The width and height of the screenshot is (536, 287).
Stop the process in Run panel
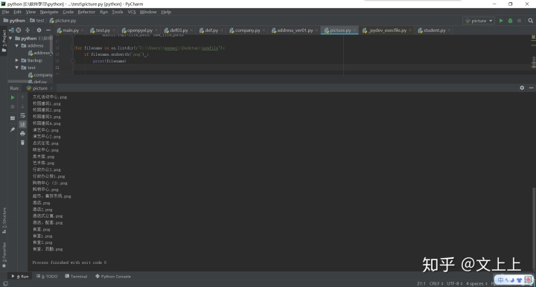(13, 106)
